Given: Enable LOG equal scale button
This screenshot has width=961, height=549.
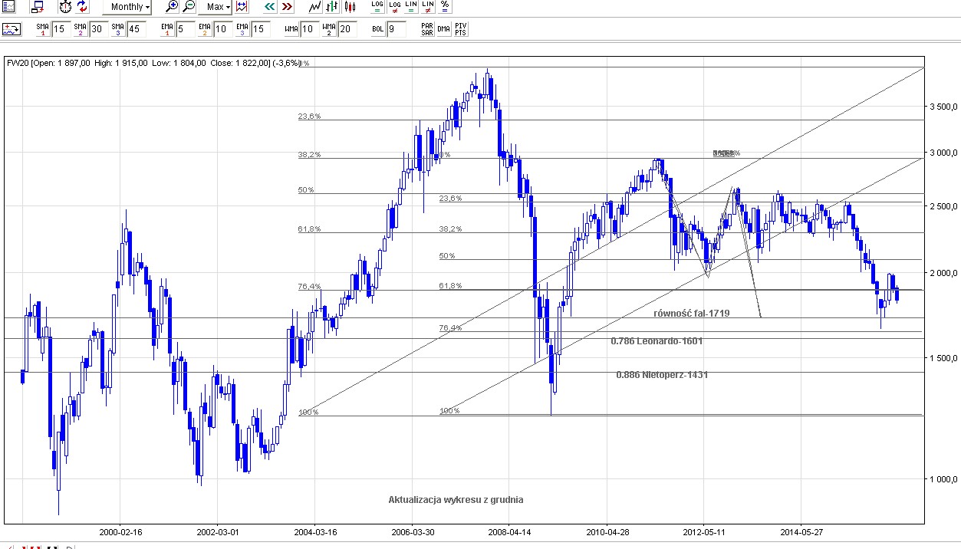Looking at the screenshot, I should [377, 7].
